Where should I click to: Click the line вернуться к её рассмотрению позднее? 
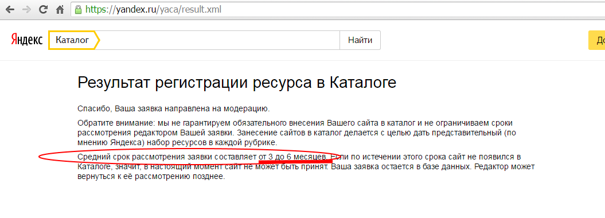point(151,177)
